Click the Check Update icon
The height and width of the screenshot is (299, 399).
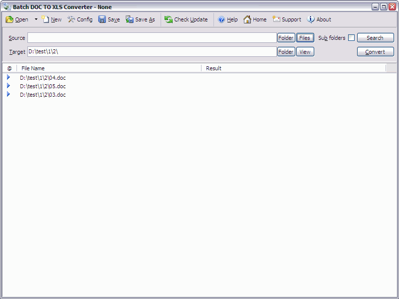coord(169,19)
